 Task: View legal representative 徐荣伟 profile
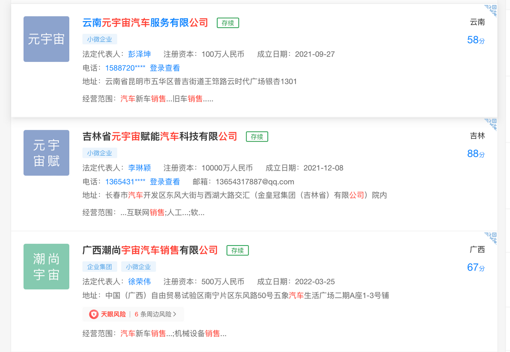pyautogui.click(x=139, y=282)
